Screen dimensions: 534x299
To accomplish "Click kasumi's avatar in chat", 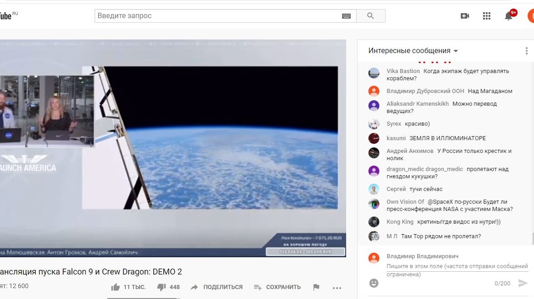I will (x=374, y=138).
